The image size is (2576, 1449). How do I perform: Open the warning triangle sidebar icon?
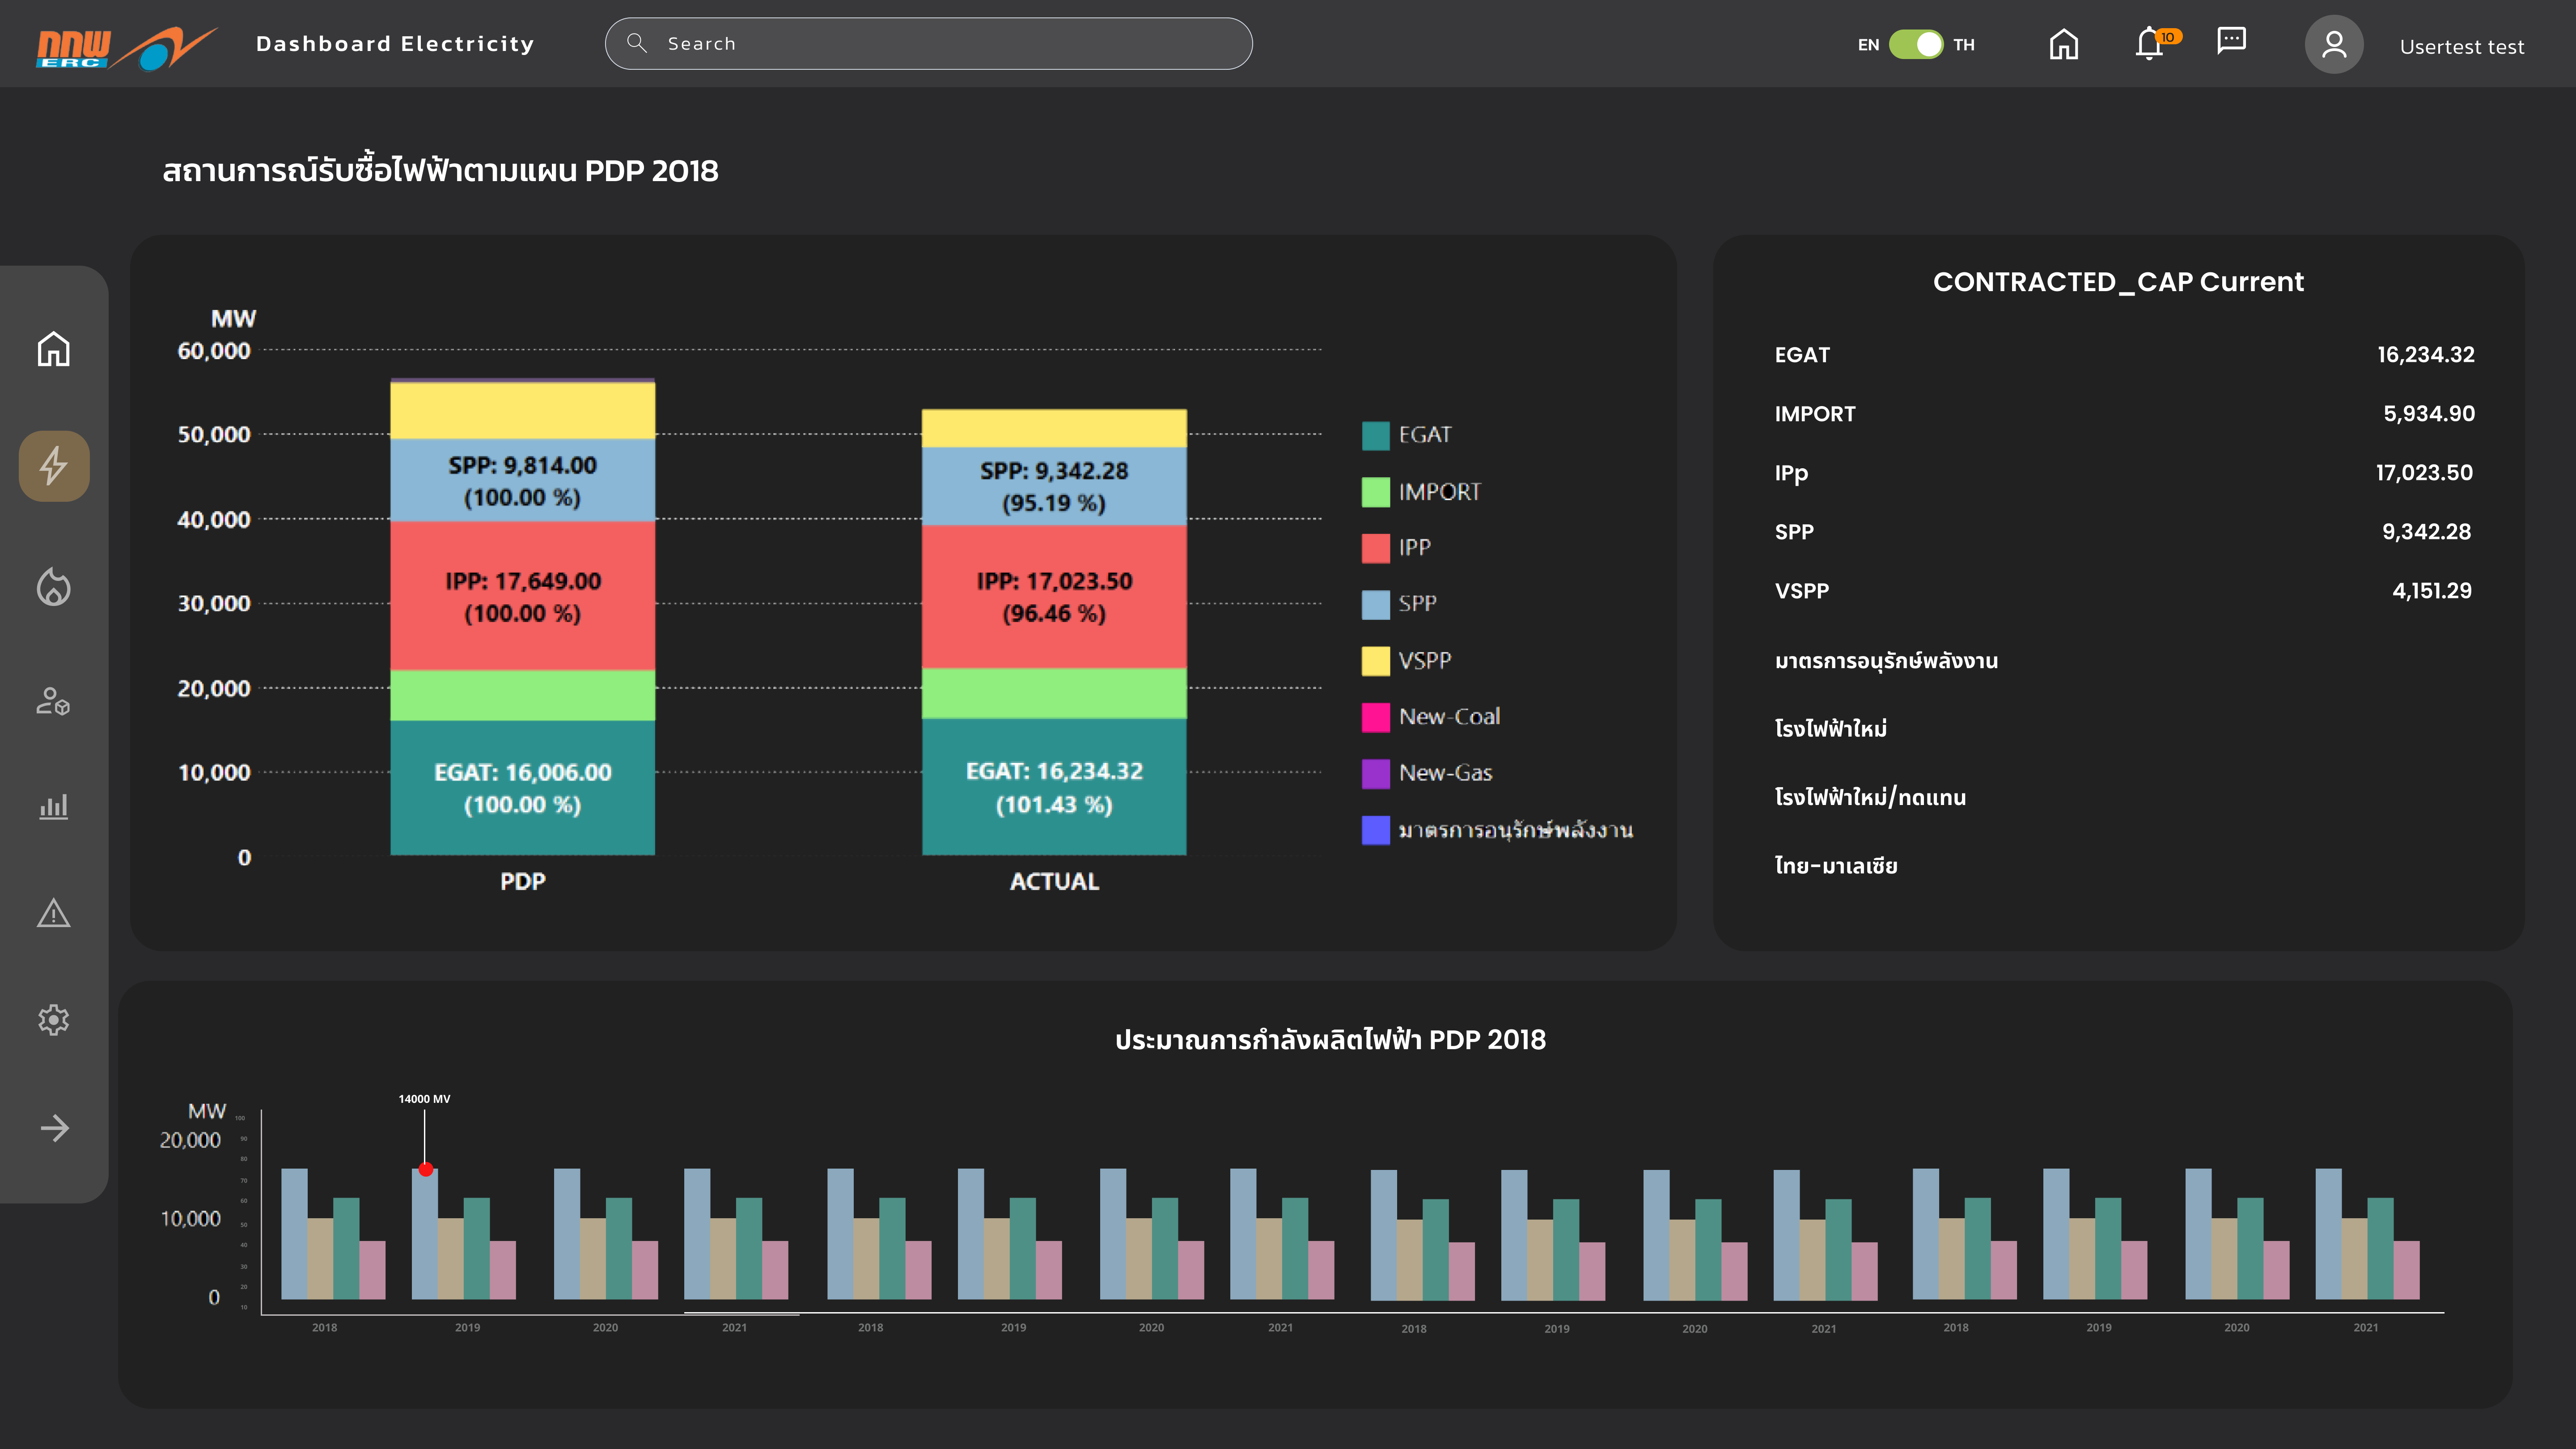coord(54,913)
